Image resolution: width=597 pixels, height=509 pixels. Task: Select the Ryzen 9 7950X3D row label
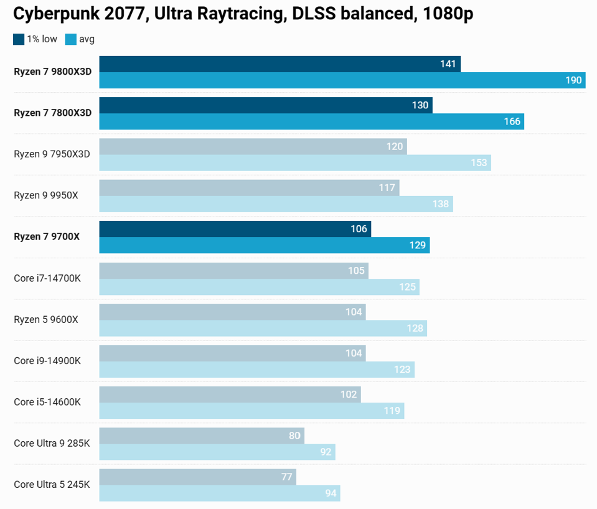52,154
